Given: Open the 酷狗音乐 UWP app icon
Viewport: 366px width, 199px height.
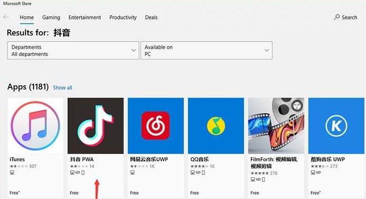Looking at the screenshot, I should pos(337,126).
